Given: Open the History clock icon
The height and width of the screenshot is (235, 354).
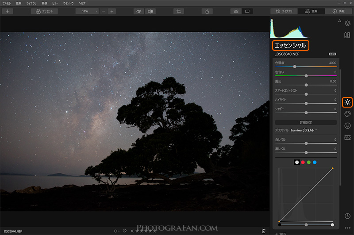Looking at the screenshot, I should (347, 216).
